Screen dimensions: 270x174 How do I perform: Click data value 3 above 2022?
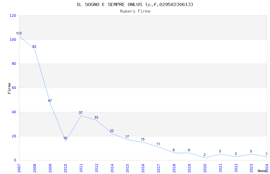pyautogui.click(x=236, y=154)
